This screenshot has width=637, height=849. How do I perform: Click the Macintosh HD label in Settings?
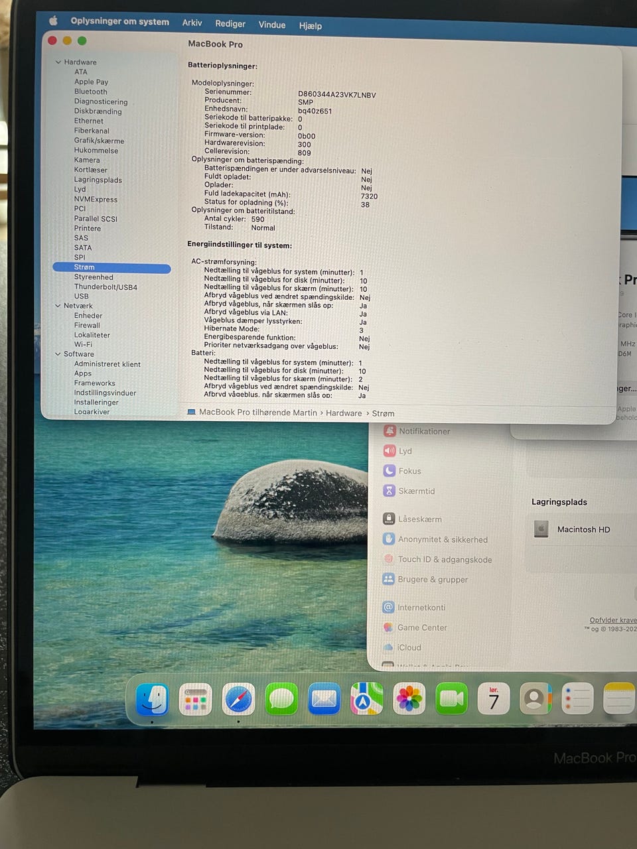point(583,529)
